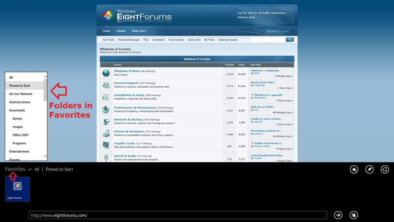394x222 pixels.
Task: Expand the Favorites folder dropdown chevron
Action: pos(30,170)
